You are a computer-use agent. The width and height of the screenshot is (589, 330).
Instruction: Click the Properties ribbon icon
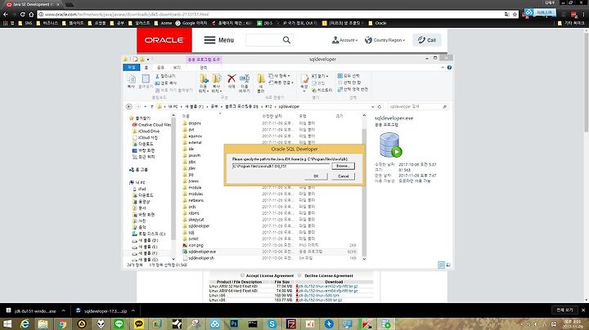(x=304, y=82)
